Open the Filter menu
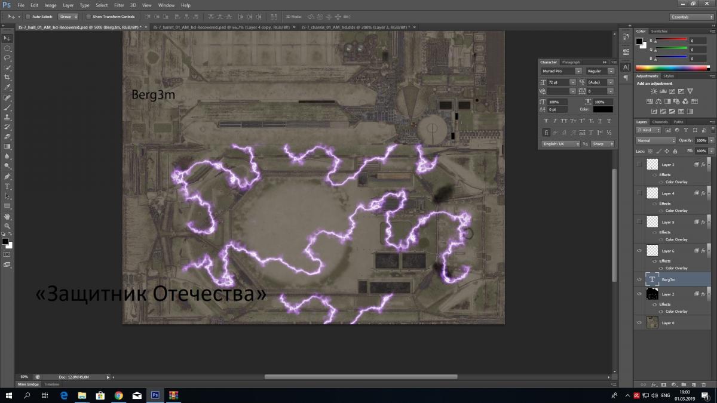 pyautogui.click(x=119, y=5)
